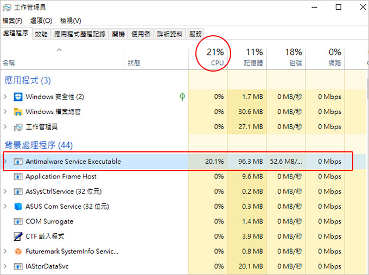Viewport: 369px width, 275px height.
Task: Expand the 工作管理員 app entry
Action: [x=5, y=127]
